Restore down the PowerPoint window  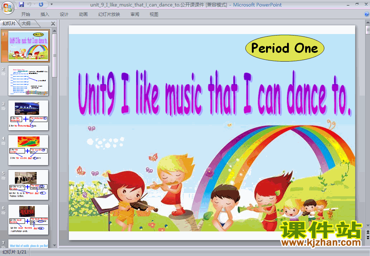(357, 4)
